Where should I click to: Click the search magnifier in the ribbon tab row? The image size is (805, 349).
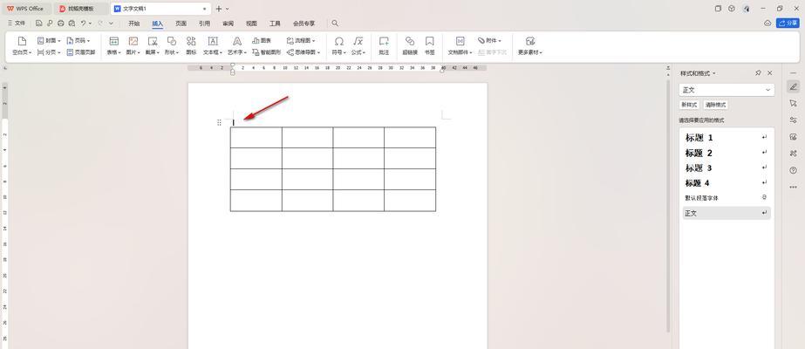tap(335, 24)
